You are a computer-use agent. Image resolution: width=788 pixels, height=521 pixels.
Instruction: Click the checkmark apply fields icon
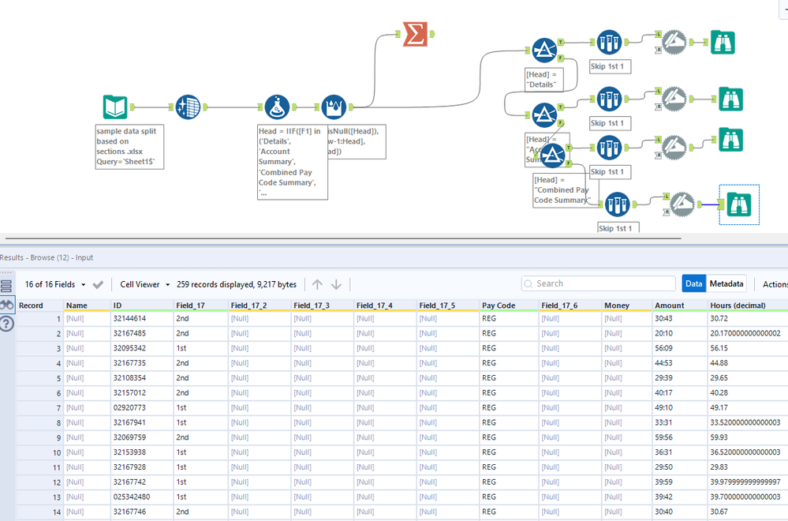coord(98,284)
